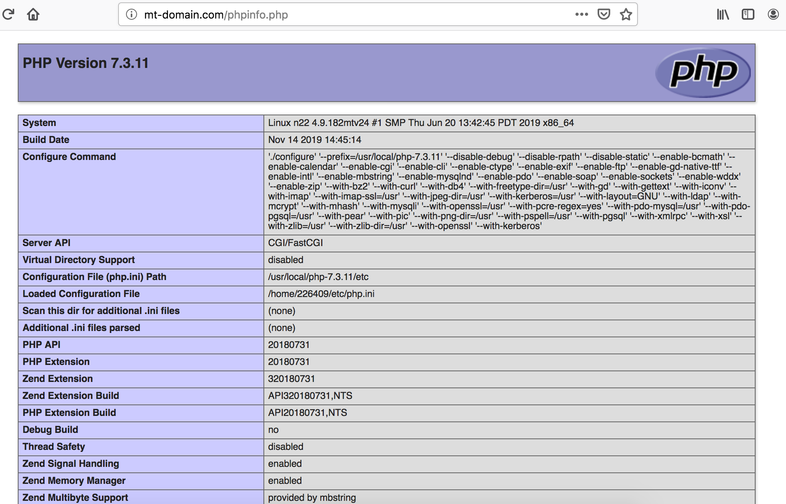Click the Zend Extension Build value

click(310, 396)
